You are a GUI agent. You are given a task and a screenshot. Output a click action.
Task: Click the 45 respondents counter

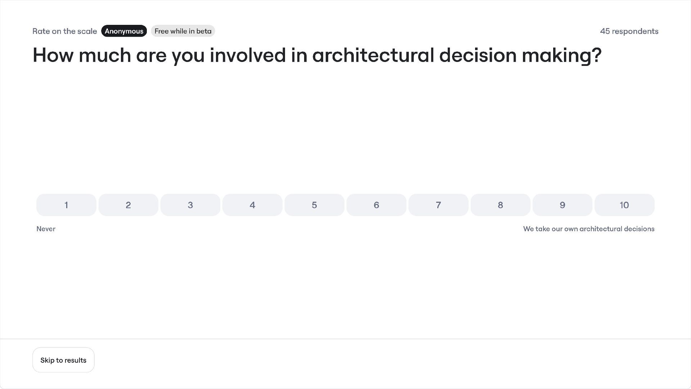tap(629, 31)
